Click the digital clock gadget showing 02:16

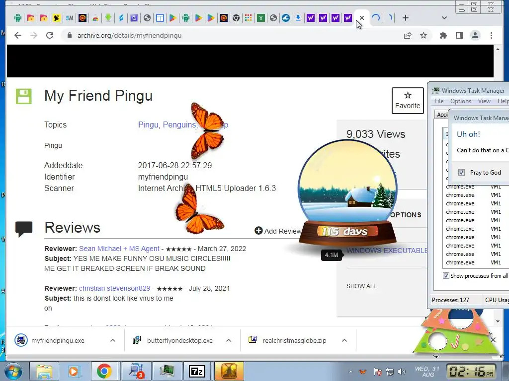pos(471,372)
